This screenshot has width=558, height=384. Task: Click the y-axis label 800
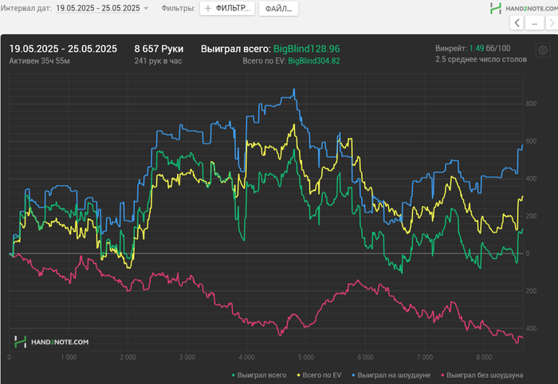click(x=531, y=104)
